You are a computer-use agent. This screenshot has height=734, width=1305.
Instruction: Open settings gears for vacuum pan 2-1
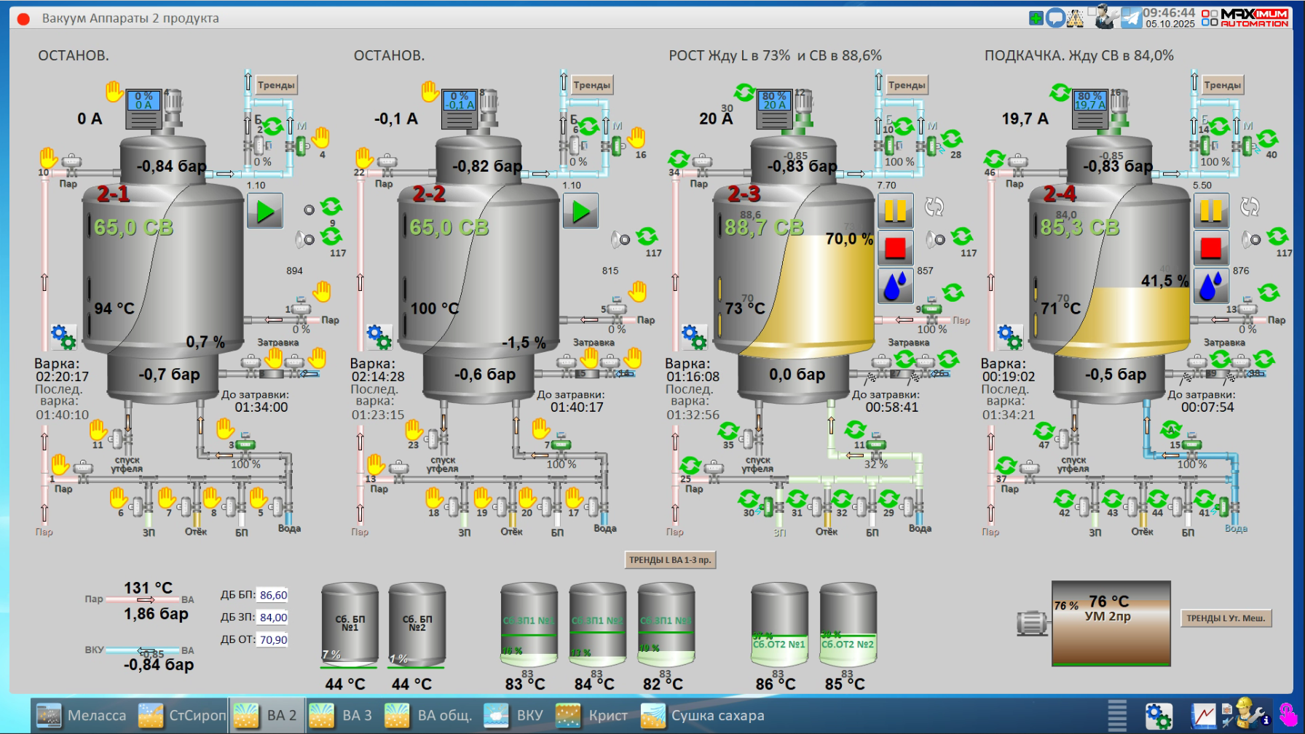(63, 337)
